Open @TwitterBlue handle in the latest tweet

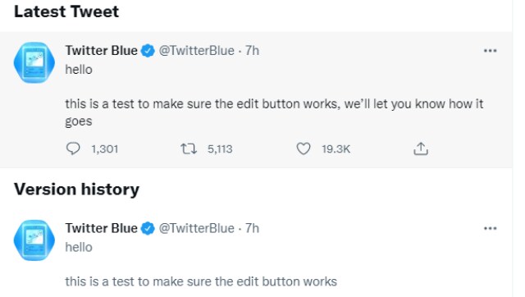point(196,51)
